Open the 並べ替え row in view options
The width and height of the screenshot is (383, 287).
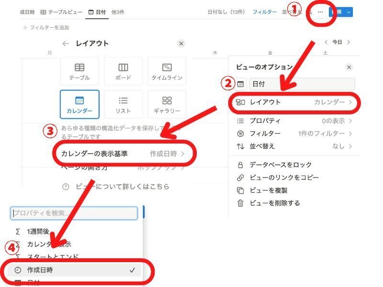(294, 146)
